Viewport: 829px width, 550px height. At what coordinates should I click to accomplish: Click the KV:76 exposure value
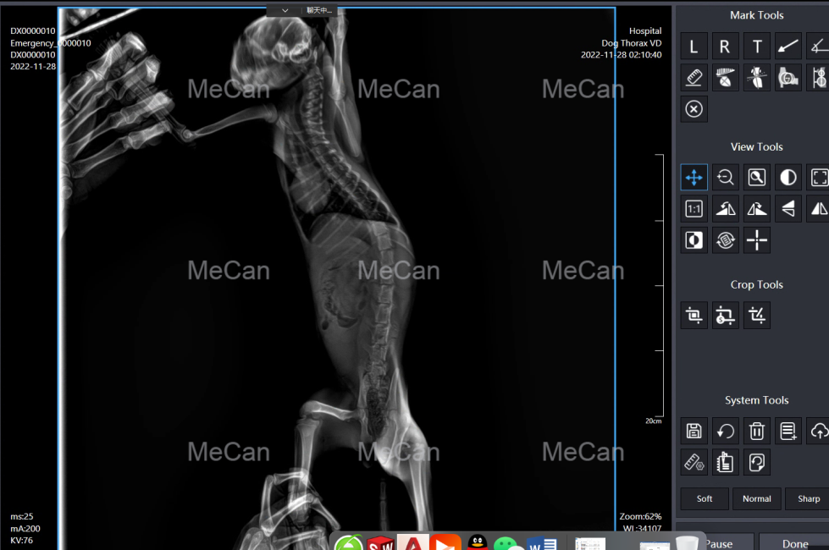pos(21,540)
